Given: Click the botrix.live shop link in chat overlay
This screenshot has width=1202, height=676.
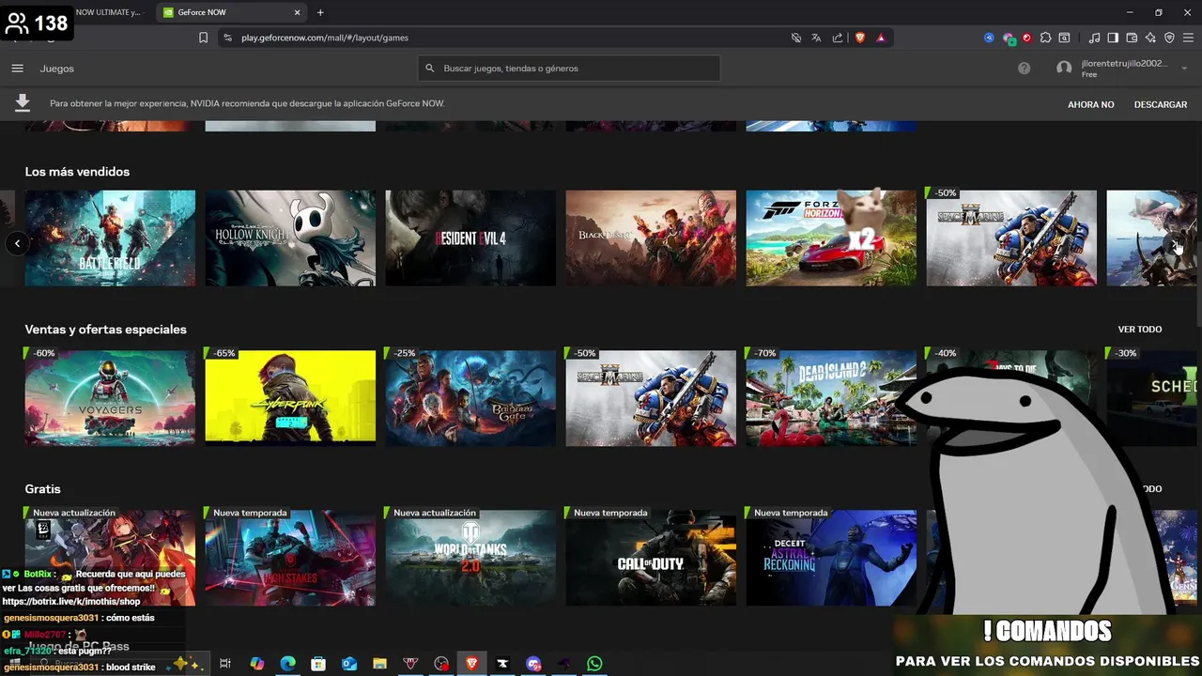Looking at the screenshot, I should tap(70, 602).
